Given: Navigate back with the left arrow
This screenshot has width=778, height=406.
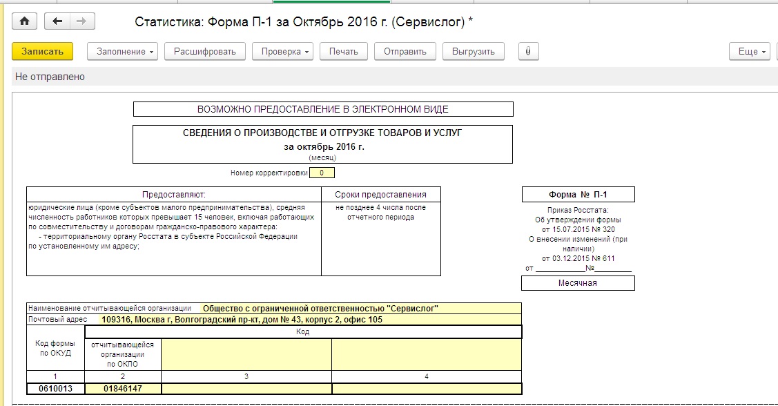Looking at the screenshot, I should (57, 21).
